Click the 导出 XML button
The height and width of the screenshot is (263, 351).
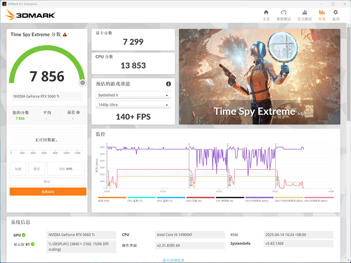pyautogui.click(x=65, y=168)
